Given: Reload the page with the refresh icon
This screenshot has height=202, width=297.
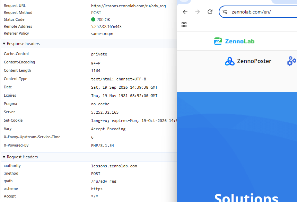Looking at the screenshot, I should pos(210,12).
